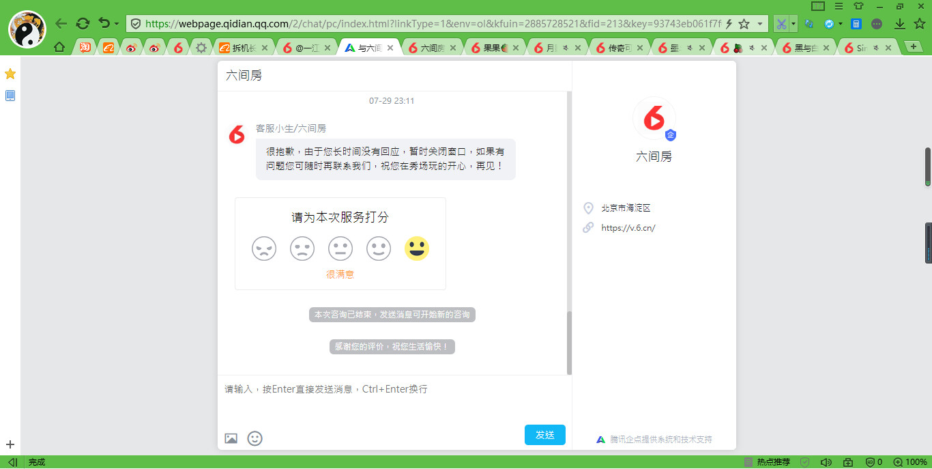Open a new tab with plus button
This screenshot has width=932, height=469.
[x=912, y=46]
